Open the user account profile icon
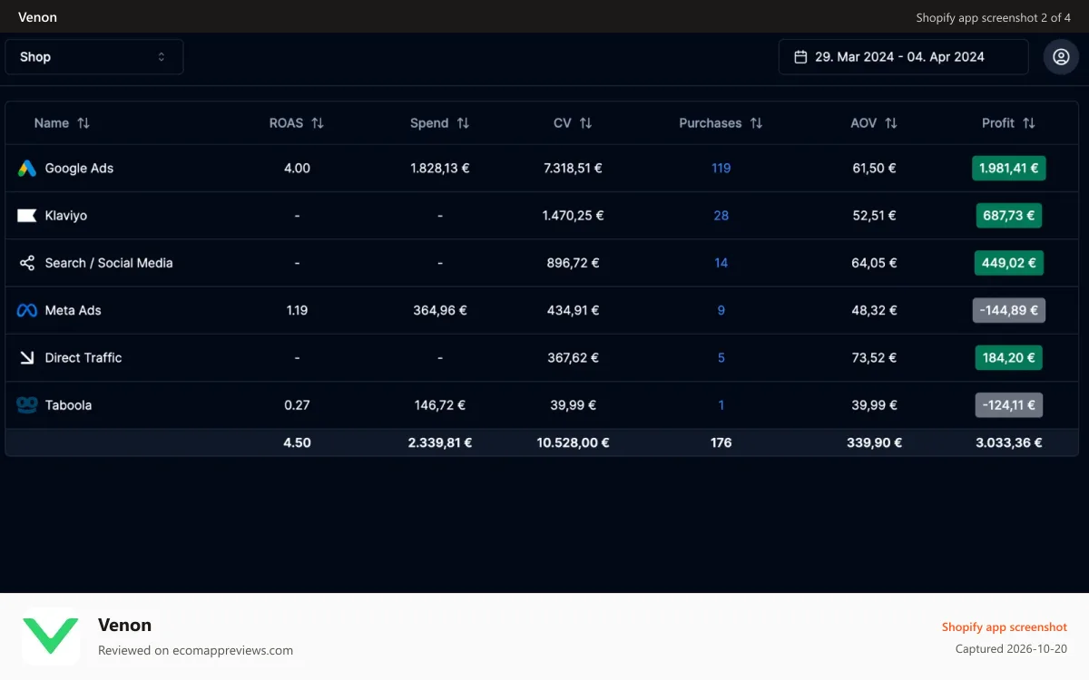 (1061, 56)
